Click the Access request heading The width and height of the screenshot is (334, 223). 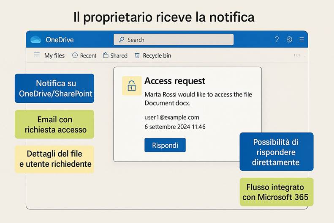175,81
